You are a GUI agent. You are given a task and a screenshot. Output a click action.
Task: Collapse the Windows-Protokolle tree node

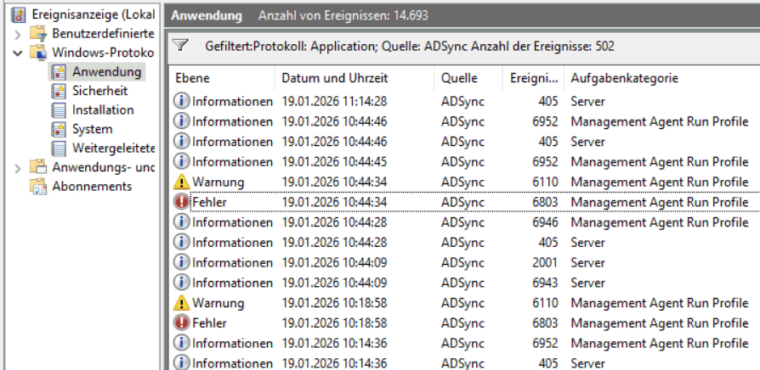[18, 53]
